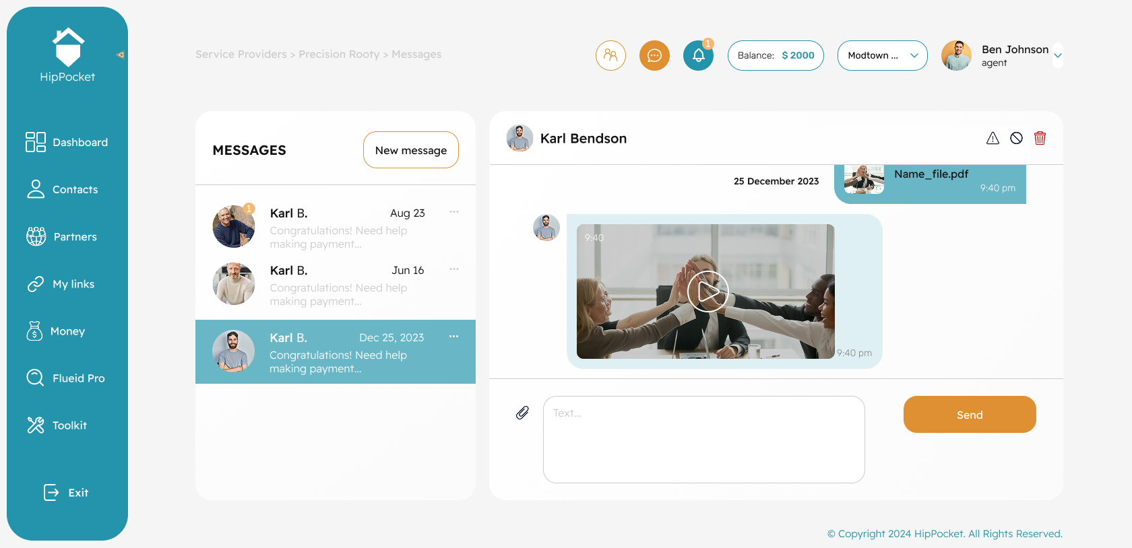Open Flueid Pro from the sidebar
The image size is (1132, 548).
pyautogui.click(x=65, y=378)
